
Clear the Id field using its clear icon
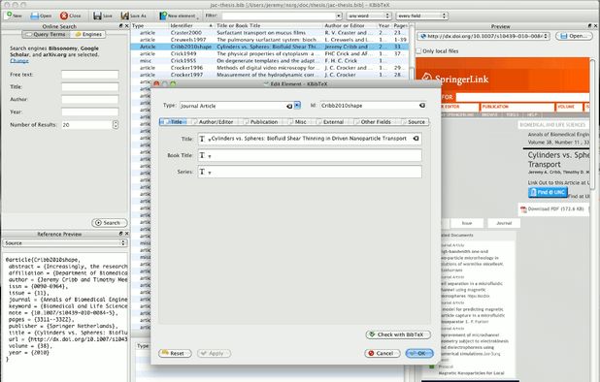point(422,105)
